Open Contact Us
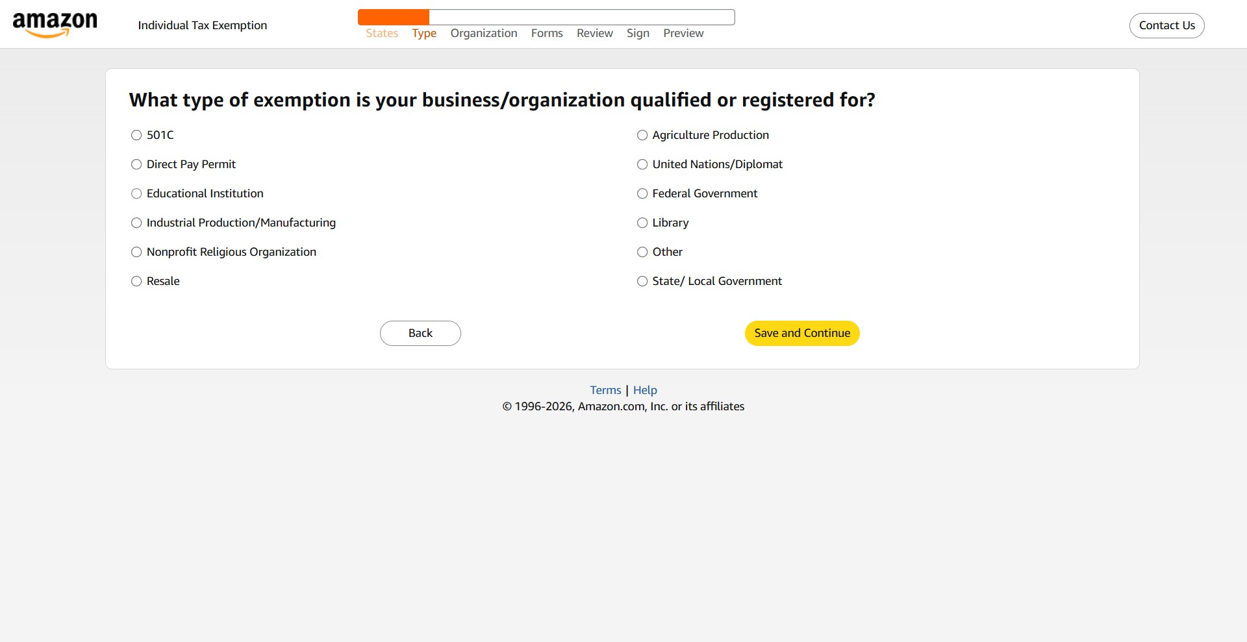 (x=1166, y=25)
